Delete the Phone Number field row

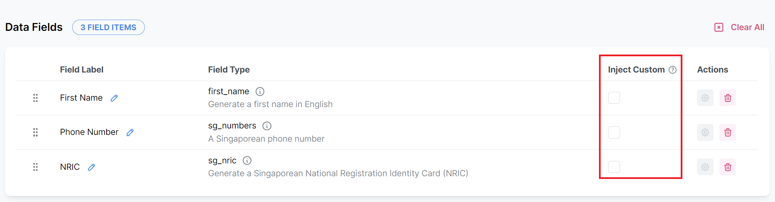click(728, 133)
